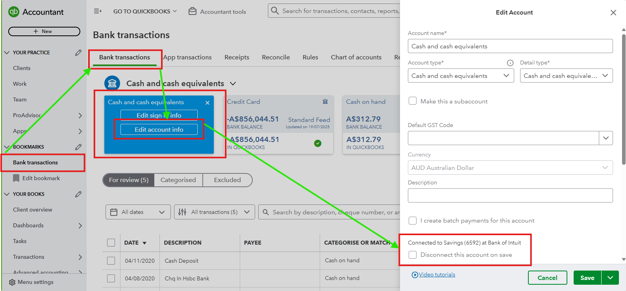This screenshot has width=626, height=291.
Task: Click the Description input field
Action: point(510,195)
